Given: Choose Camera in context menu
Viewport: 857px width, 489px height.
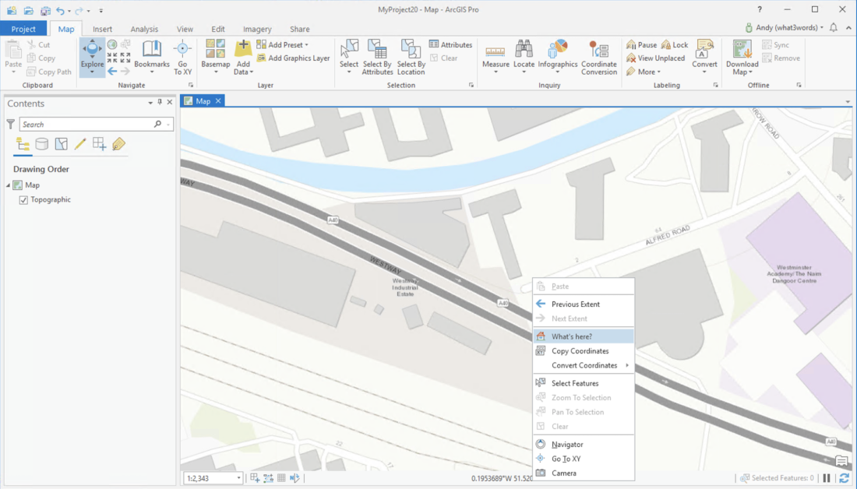Looking at the screenshot, I should 584,473.
